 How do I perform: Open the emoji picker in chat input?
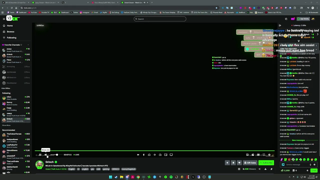pyautogui.click(x=314, y=164)
